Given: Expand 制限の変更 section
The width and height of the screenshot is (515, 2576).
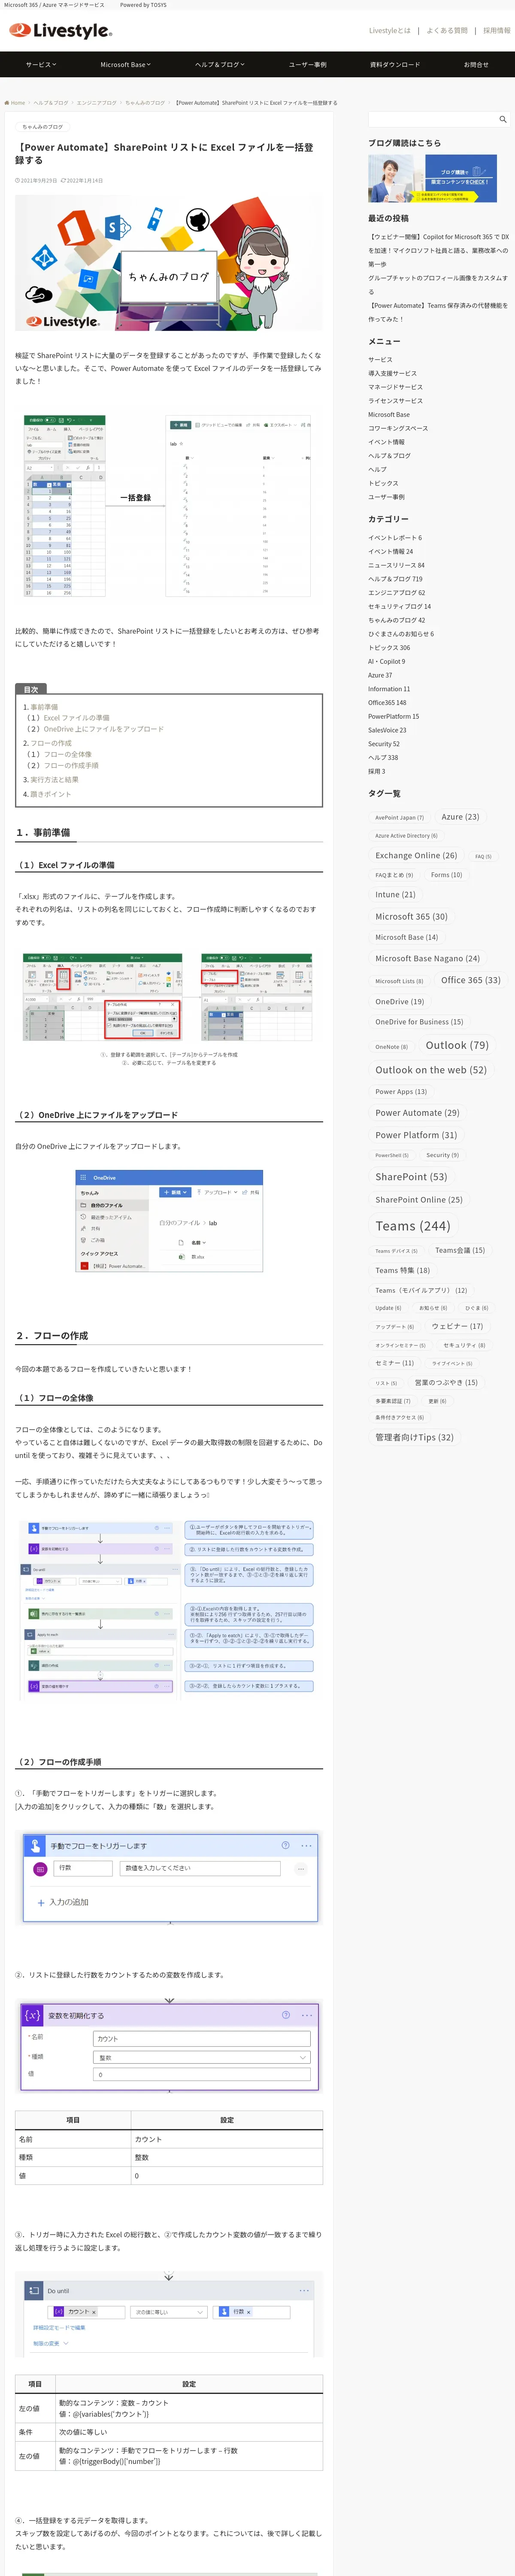Looking at the screenshot, I should (50, 2343).
